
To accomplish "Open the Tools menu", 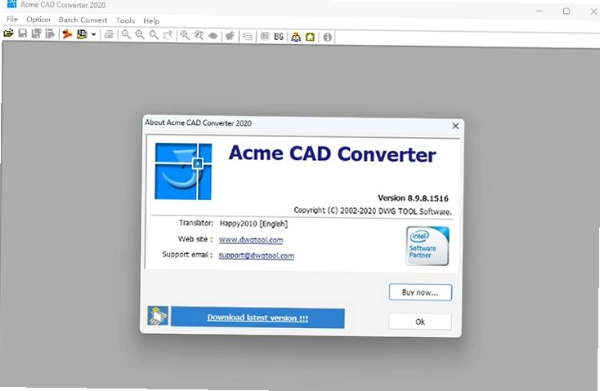I will coord(125,20).
